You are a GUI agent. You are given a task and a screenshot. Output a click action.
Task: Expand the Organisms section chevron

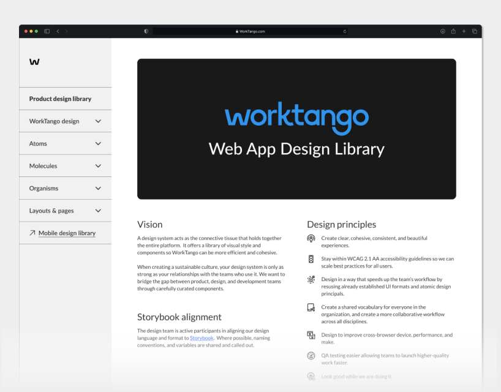point(98,188)
